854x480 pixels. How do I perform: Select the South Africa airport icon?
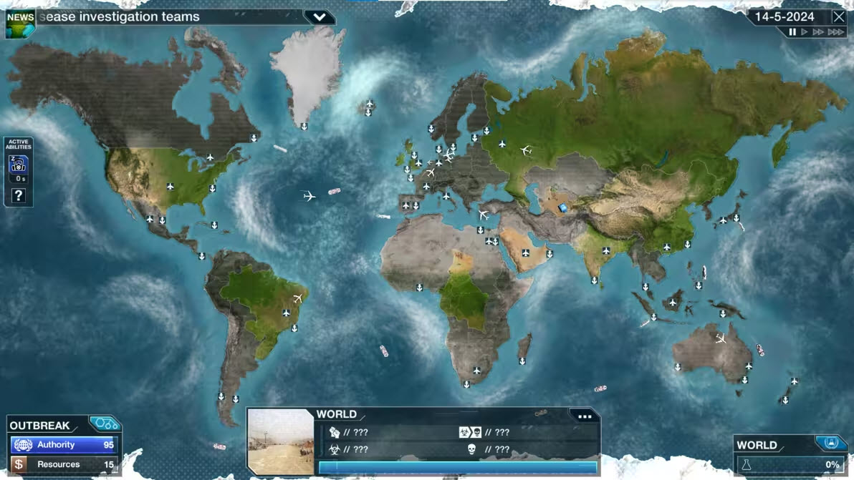click(x=476, y=371)
